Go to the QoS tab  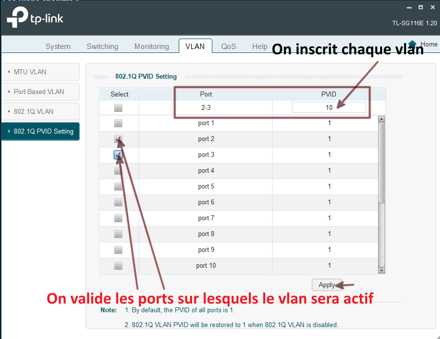tap(229, 47)
